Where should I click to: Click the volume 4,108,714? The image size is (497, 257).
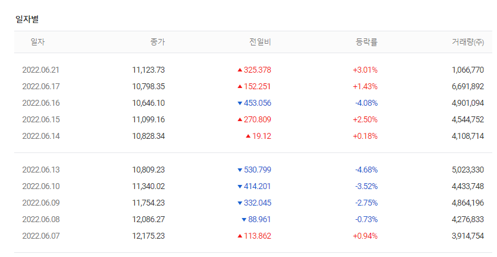(468, 136)
